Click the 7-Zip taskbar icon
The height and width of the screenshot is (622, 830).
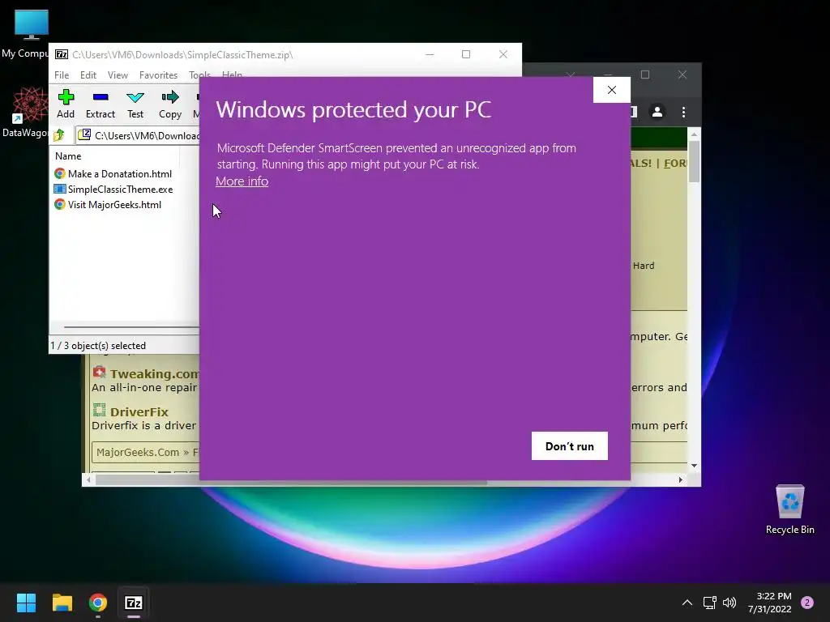(134, 603)
